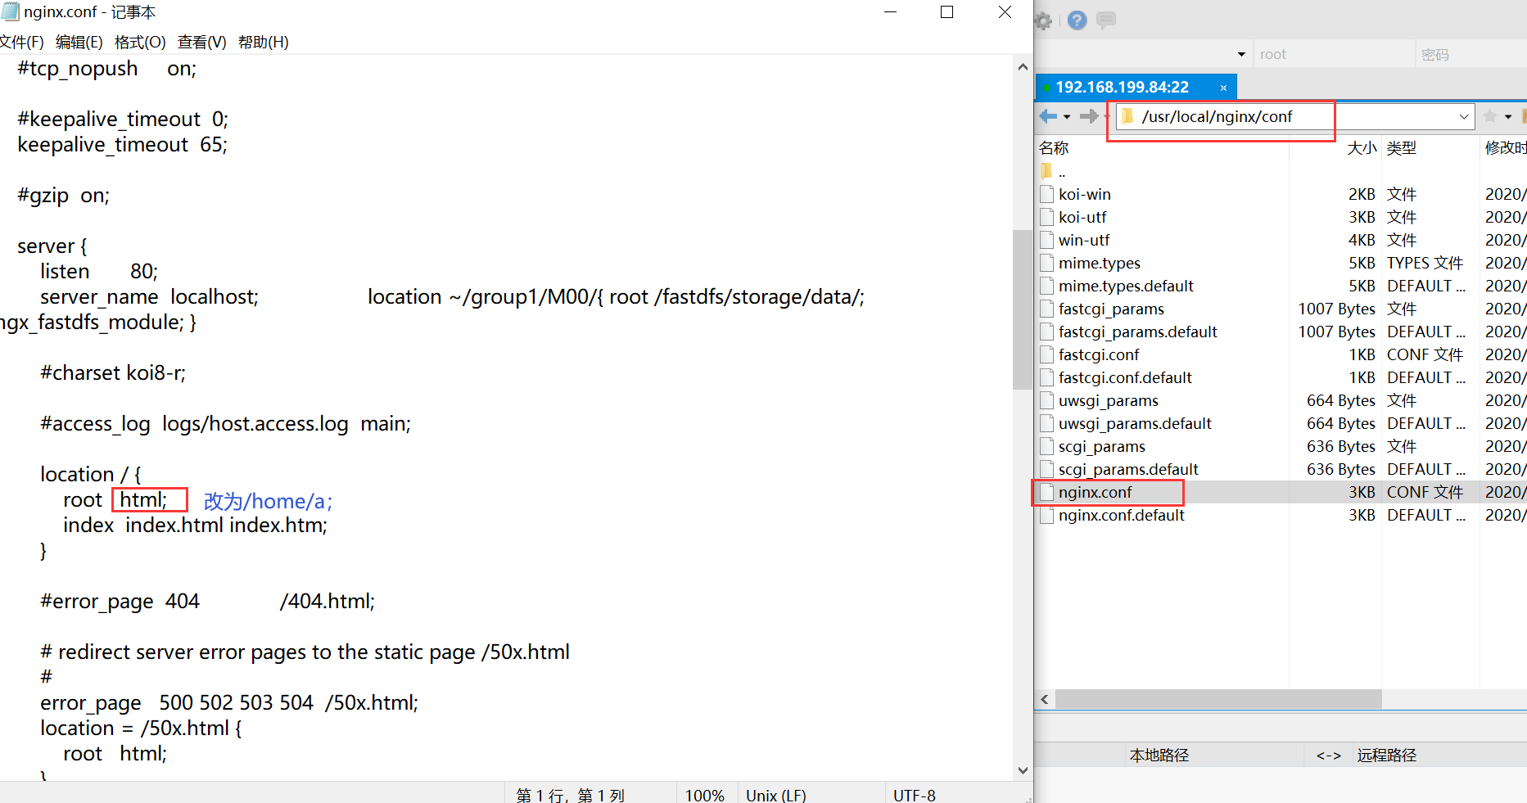Viewport: 1527px width, 803px height.
Task: Click the mime.types file icon
Action: click(1046, 263)
